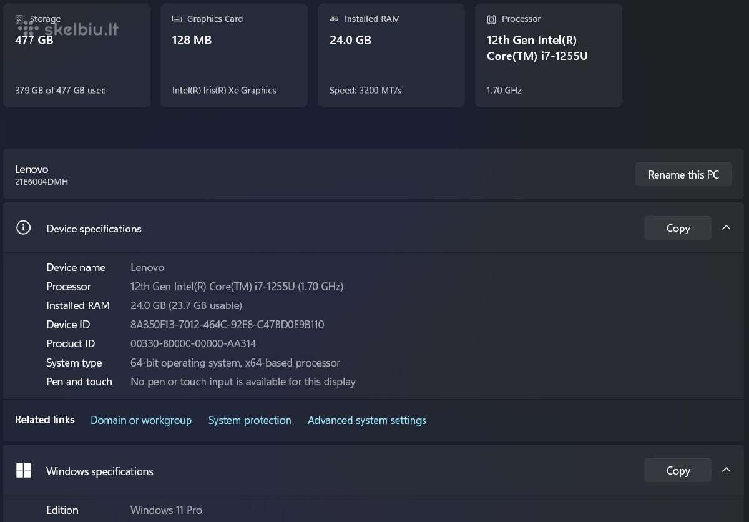
Task: Collapse the Windows specifications section chevron
Action: [x=726, y=470]
